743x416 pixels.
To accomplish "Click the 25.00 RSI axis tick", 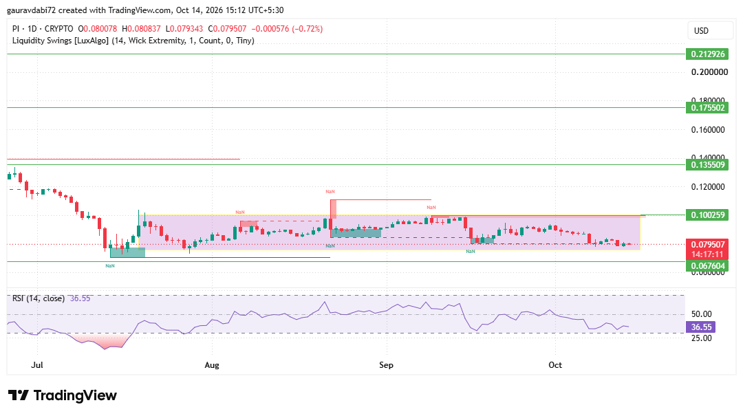I will tap(701, 338).
